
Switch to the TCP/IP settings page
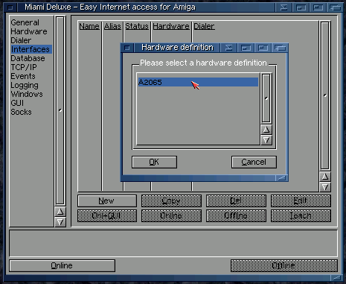(x=24, y=67)
